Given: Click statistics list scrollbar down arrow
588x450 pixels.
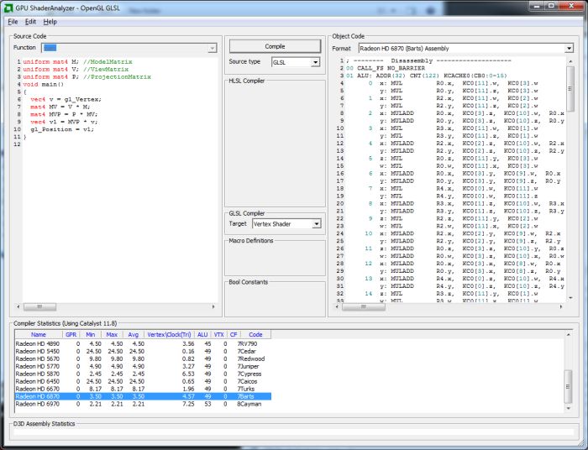Looking at the screenshot, I should tap(568, 408).
